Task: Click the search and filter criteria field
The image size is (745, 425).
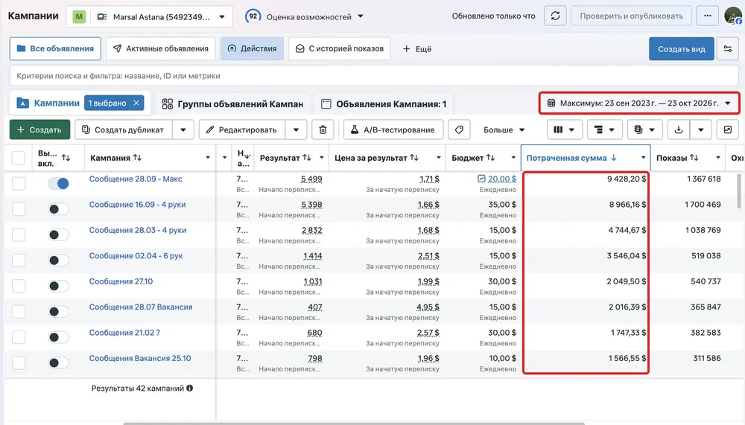Action: [x=373, y=75]
